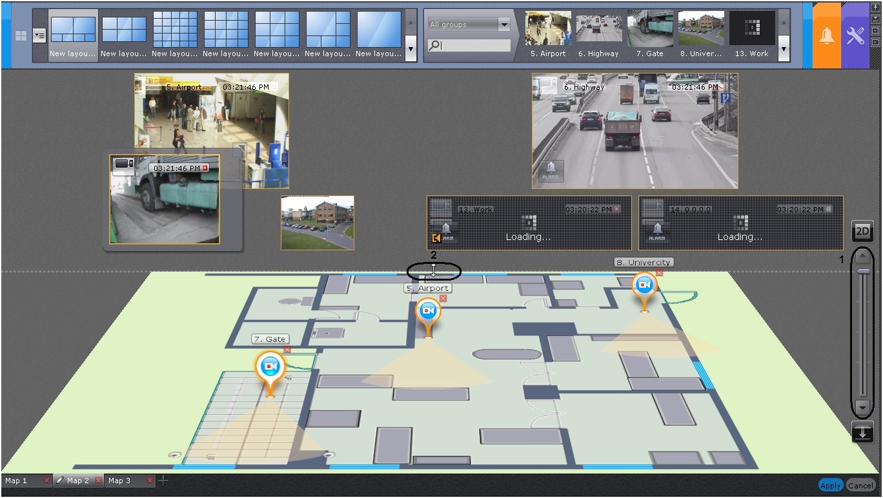This screenshot has width=883, height=498.
Task: Add a new map with plus icon
Action: tap(164, 481)
